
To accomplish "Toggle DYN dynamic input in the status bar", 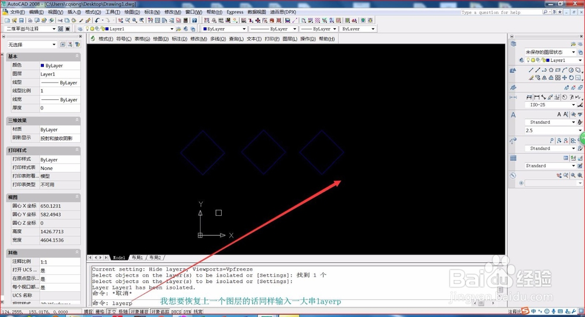I will click(187, 311).
